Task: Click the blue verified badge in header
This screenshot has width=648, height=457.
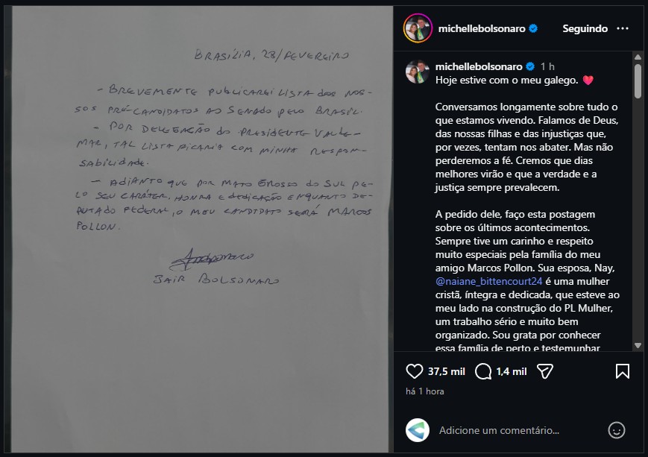Action: click(x=533, y=28)
